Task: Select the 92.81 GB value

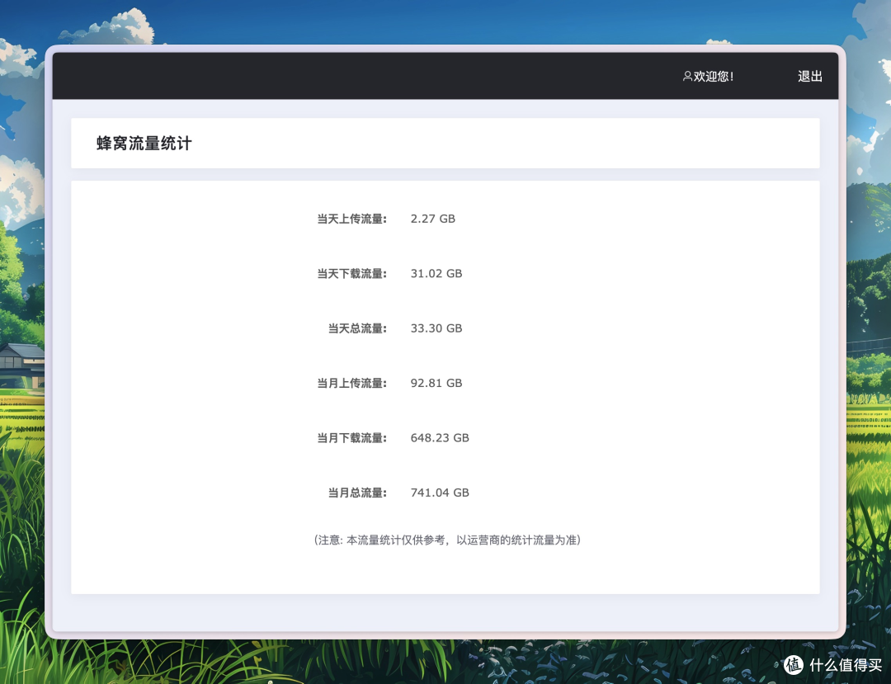Action: pyautogui.click(x=436, y=384)
